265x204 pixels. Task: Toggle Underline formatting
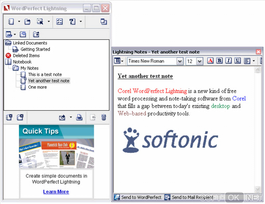tap(238, 61)
